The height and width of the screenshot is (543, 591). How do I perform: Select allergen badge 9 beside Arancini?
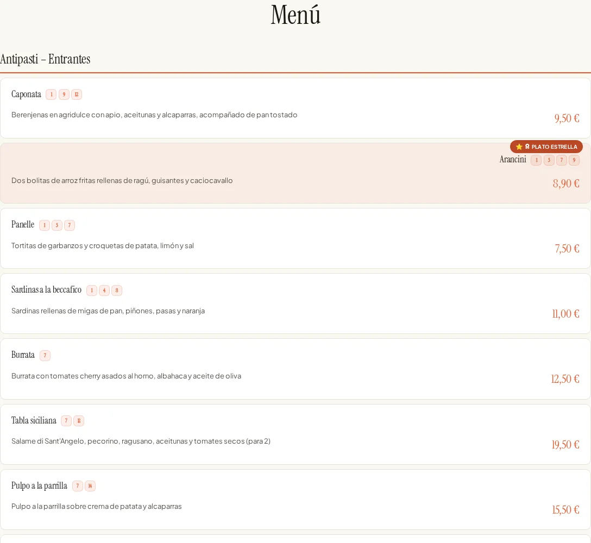574,160
